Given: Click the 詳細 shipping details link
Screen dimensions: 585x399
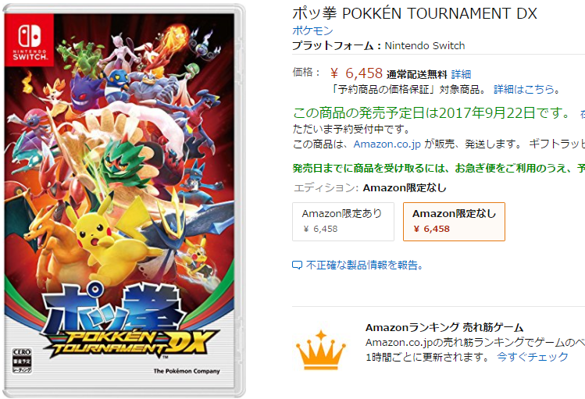Looking at the screenshot, I should [x=461, y=74].
